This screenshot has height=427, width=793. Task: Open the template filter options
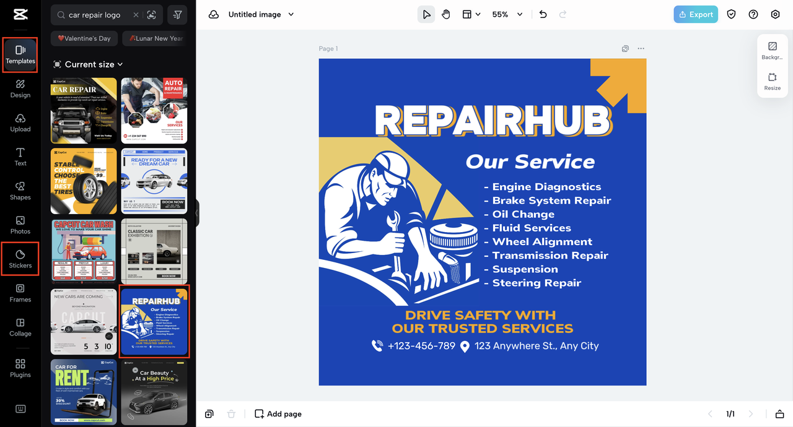178,15
